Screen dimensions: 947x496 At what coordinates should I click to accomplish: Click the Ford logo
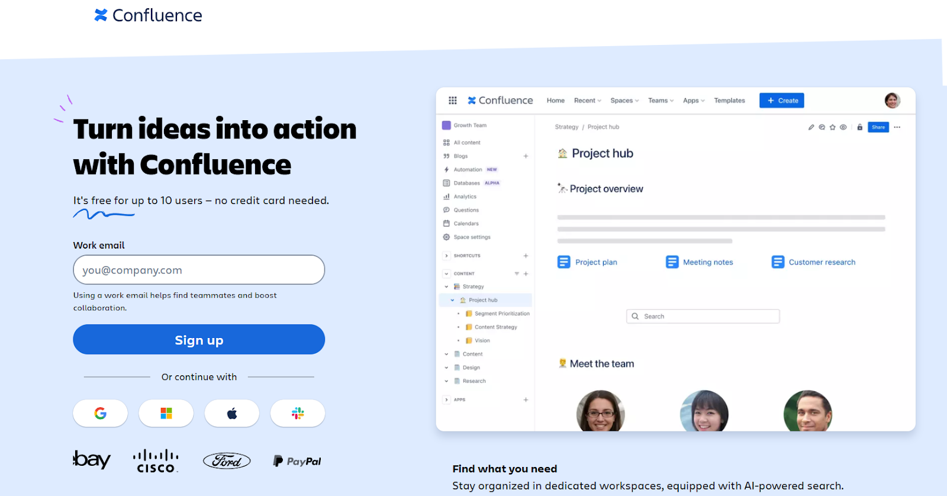pyautogui.click(x=227, y=461)
